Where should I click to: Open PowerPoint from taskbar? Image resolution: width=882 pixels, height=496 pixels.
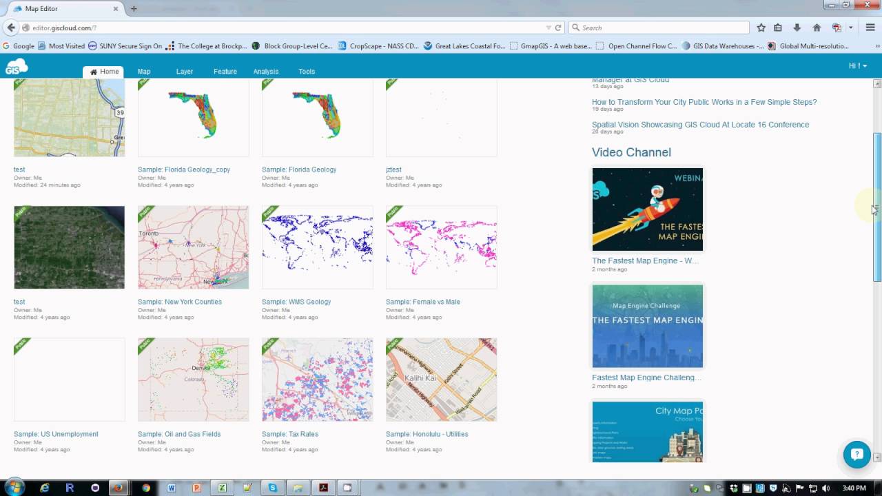coord(196,488)
